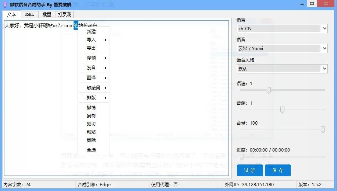Screen dimensions: 337x191
Task: Click the highlighted 的 character in text
Action: [x=76, y=25]
